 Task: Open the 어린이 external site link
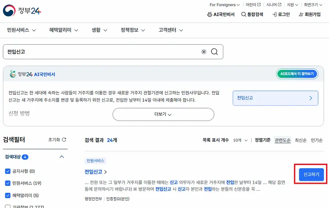click(253, 5)
